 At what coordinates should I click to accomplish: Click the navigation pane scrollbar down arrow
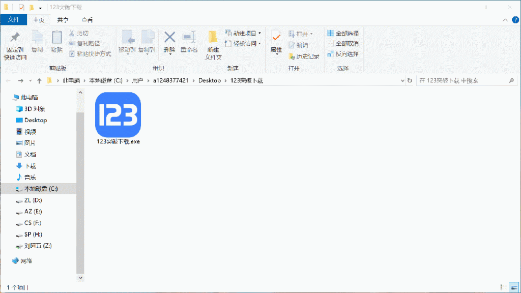coord(80,277)
